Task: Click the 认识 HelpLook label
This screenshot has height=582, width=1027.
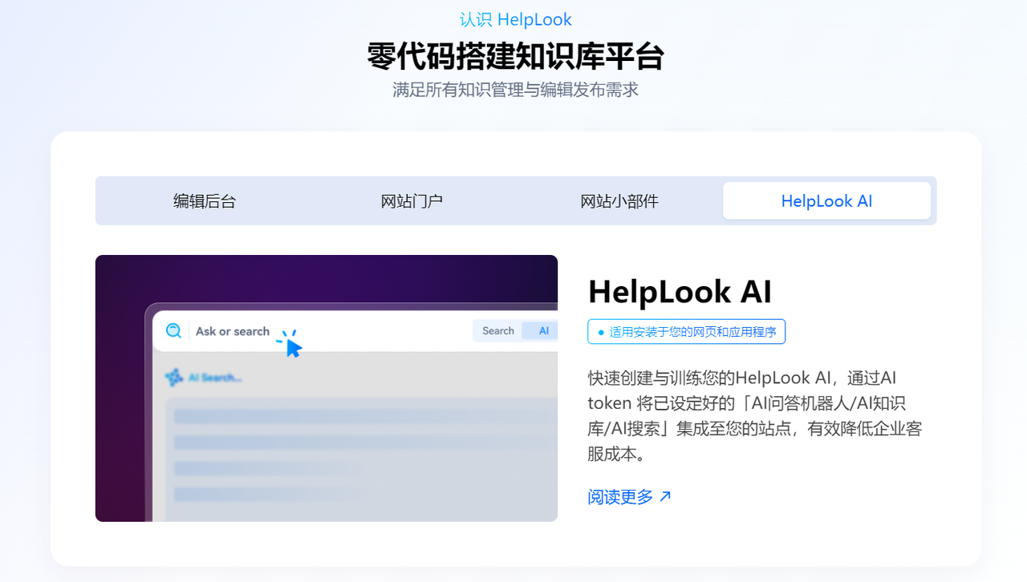Action: 515,19
